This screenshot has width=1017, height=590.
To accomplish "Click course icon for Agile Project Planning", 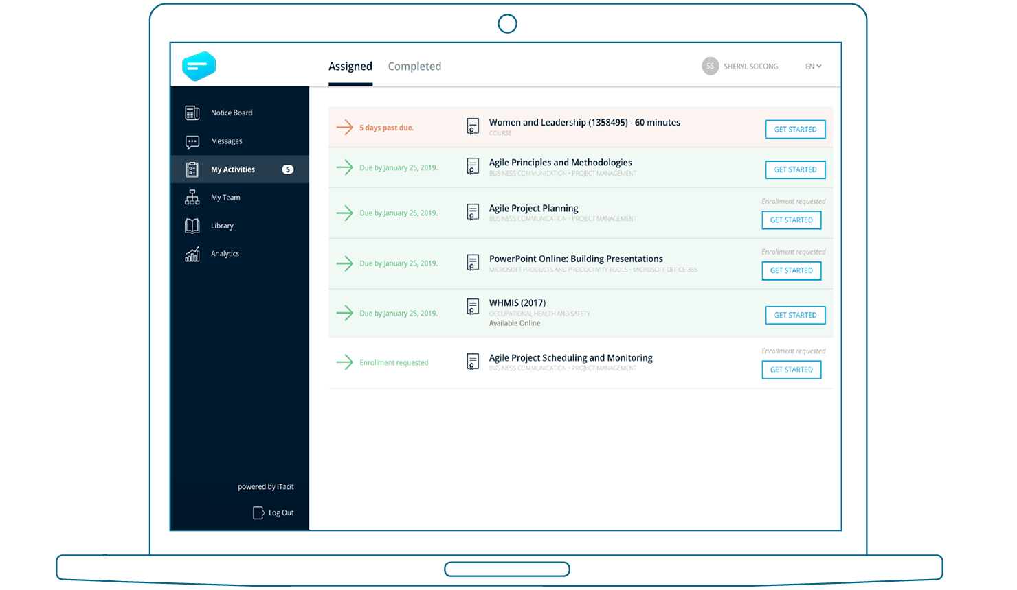I will tap(473, 212).
